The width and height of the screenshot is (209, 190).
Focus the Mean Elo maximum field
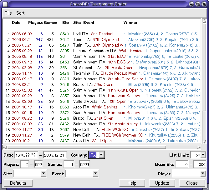pos(199,165)
